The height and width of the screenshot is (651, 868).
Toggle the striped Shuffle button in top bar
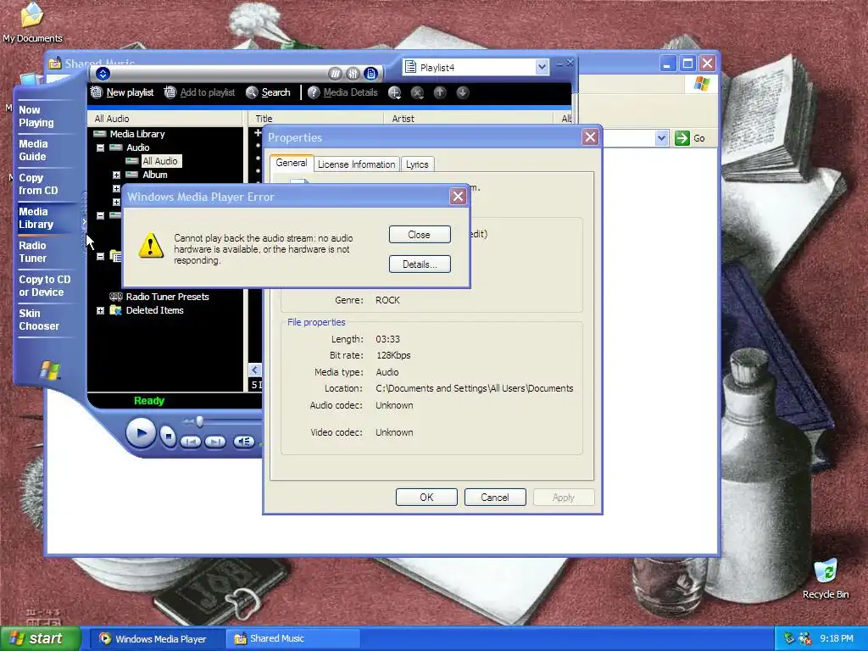click(x=335, y=74)
